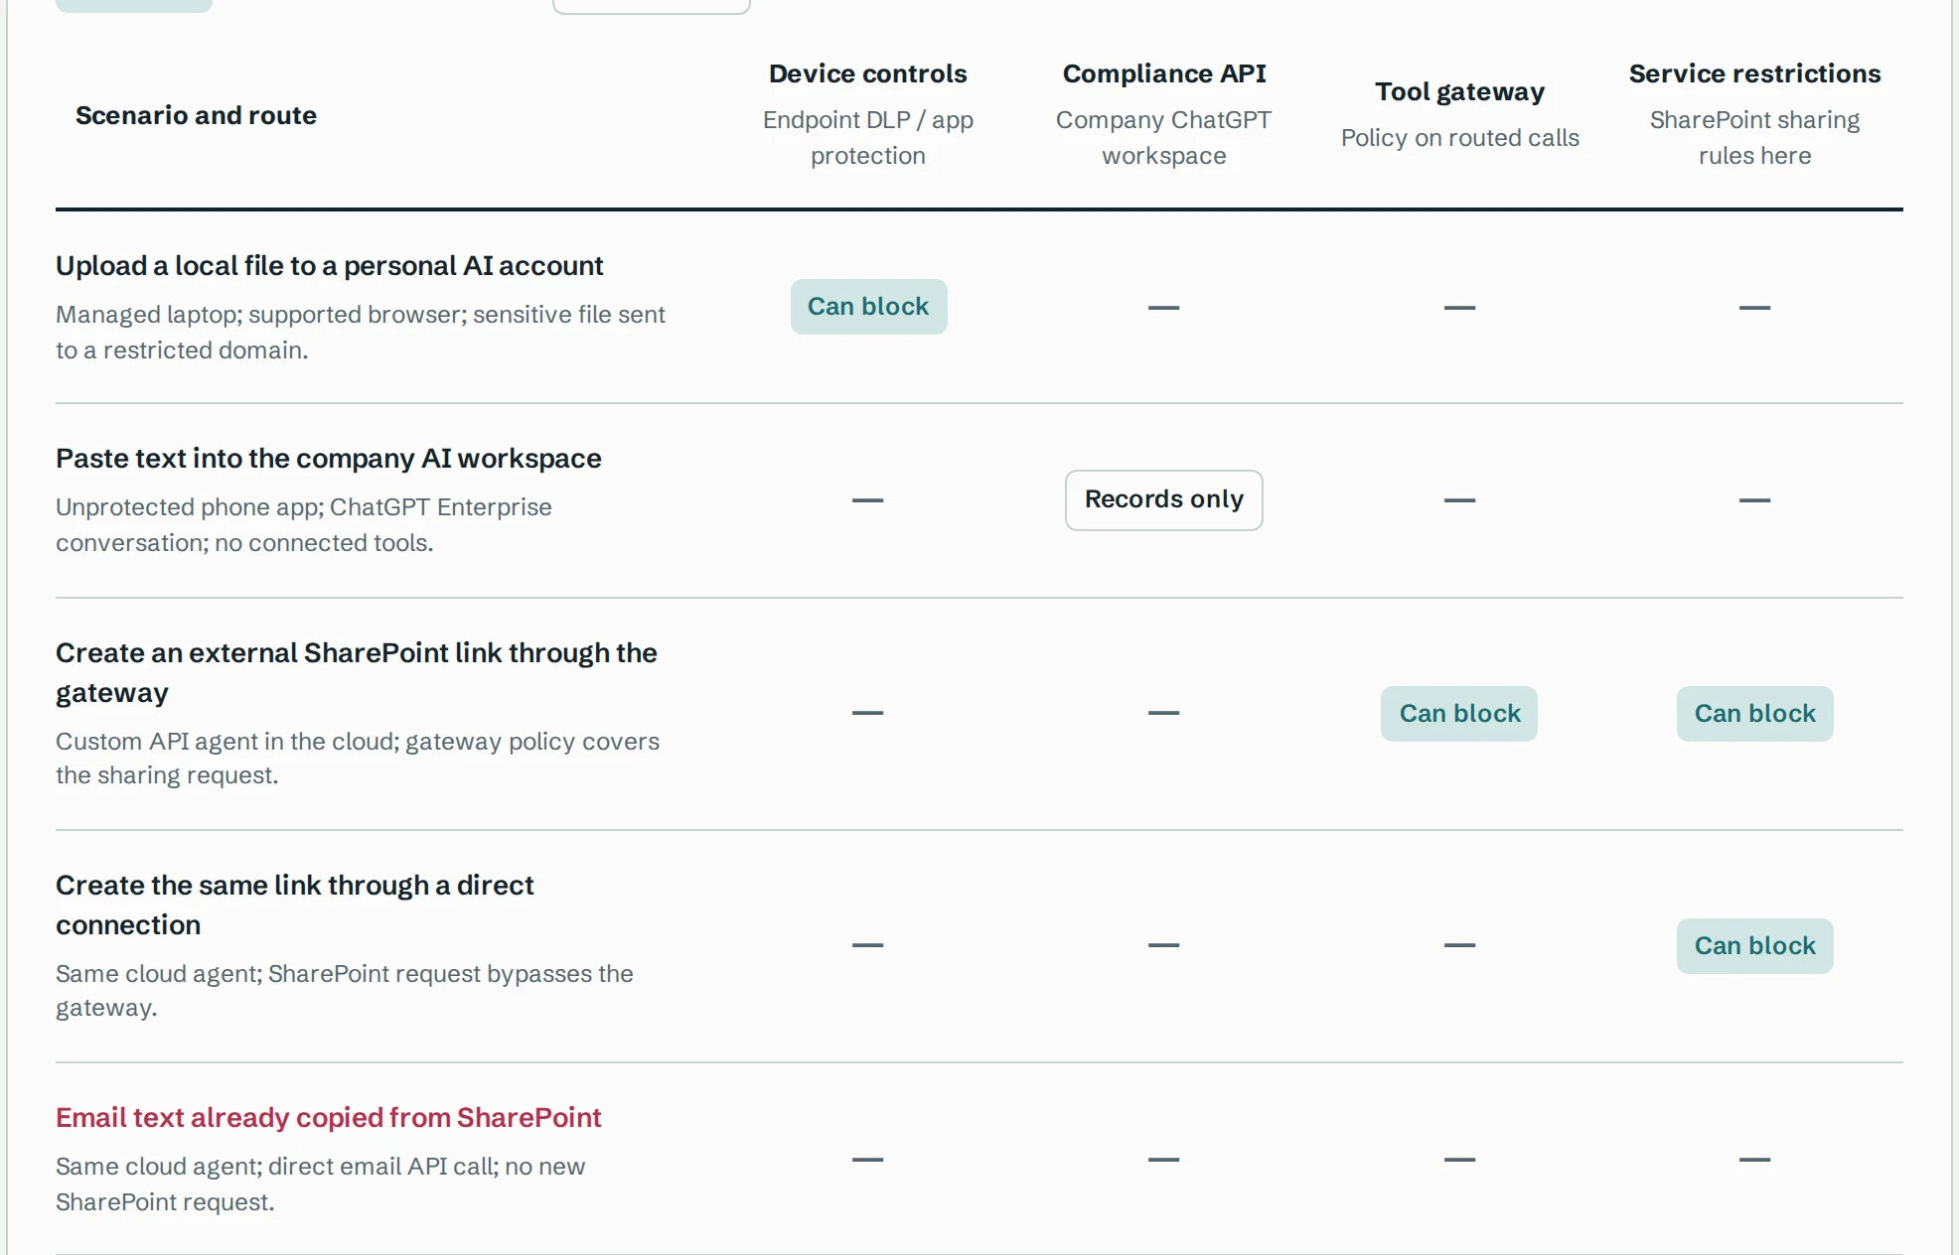Click Device controls dash in Paste text row

pos(867,500)
